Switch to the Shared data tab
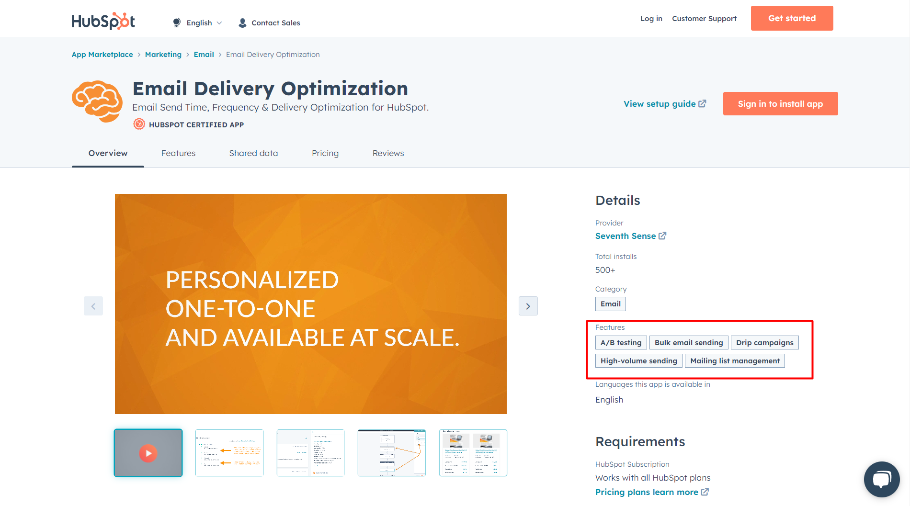910x506 pixels. point(253,153)
